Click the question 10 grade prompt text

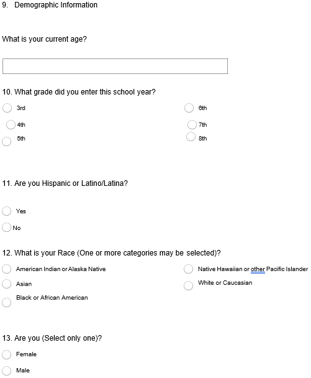(79, 92)
